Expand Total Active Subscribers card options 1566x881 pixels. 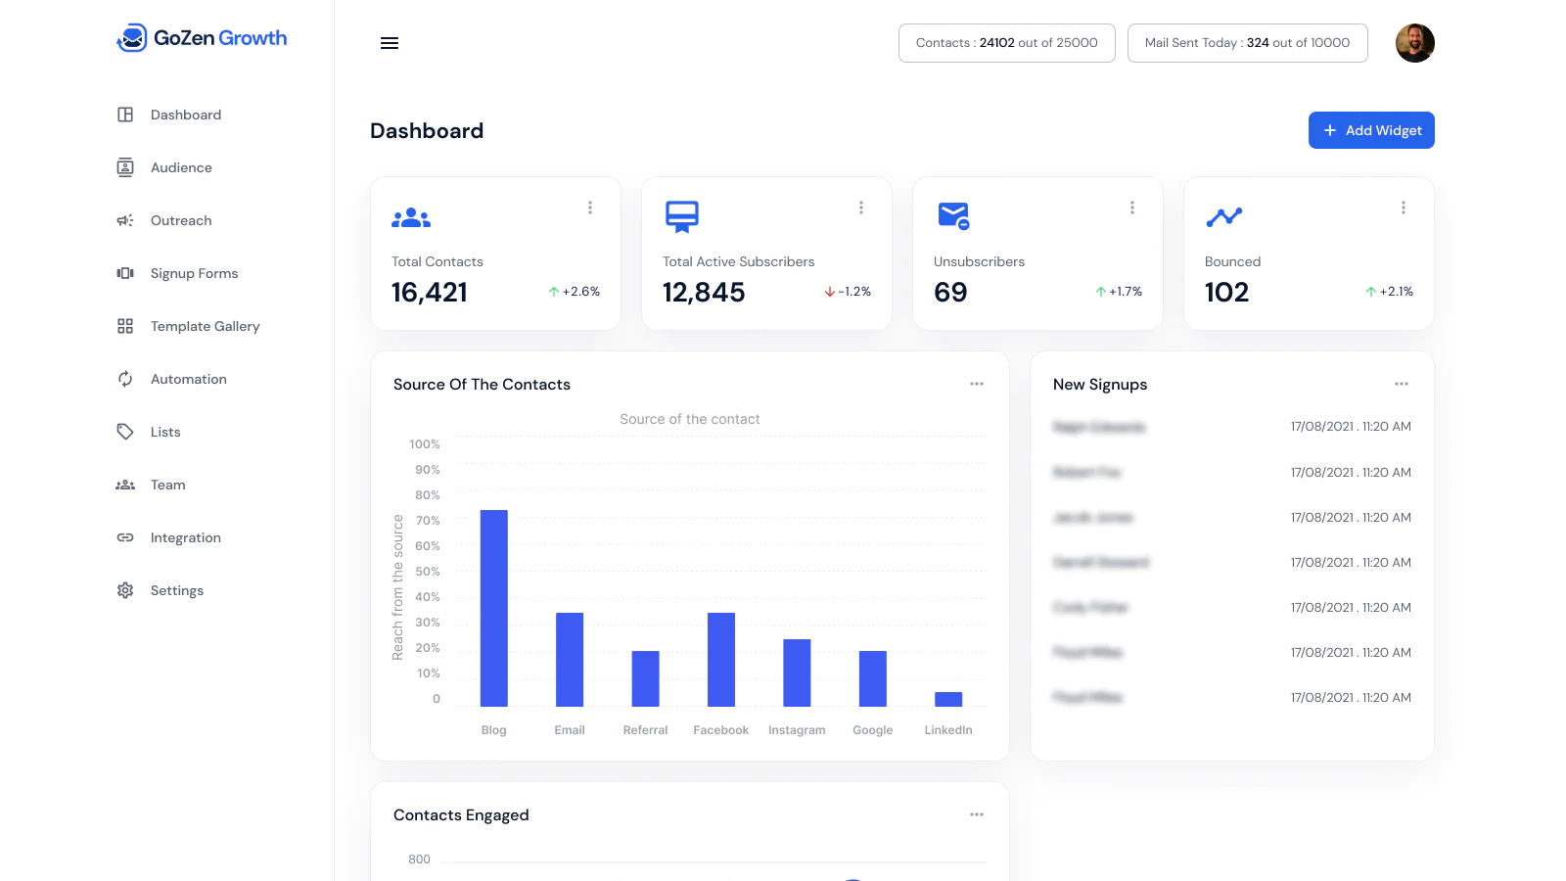click(x=861, y=208)
